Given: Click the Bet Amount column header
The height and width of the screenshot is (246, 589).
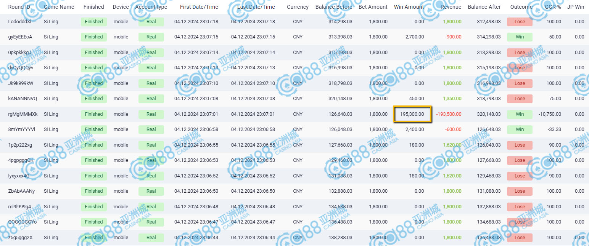Looking at the screenshot, I should tap(373, 7).
